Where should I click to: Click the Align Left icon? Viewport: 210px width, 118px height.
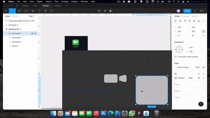176,21
